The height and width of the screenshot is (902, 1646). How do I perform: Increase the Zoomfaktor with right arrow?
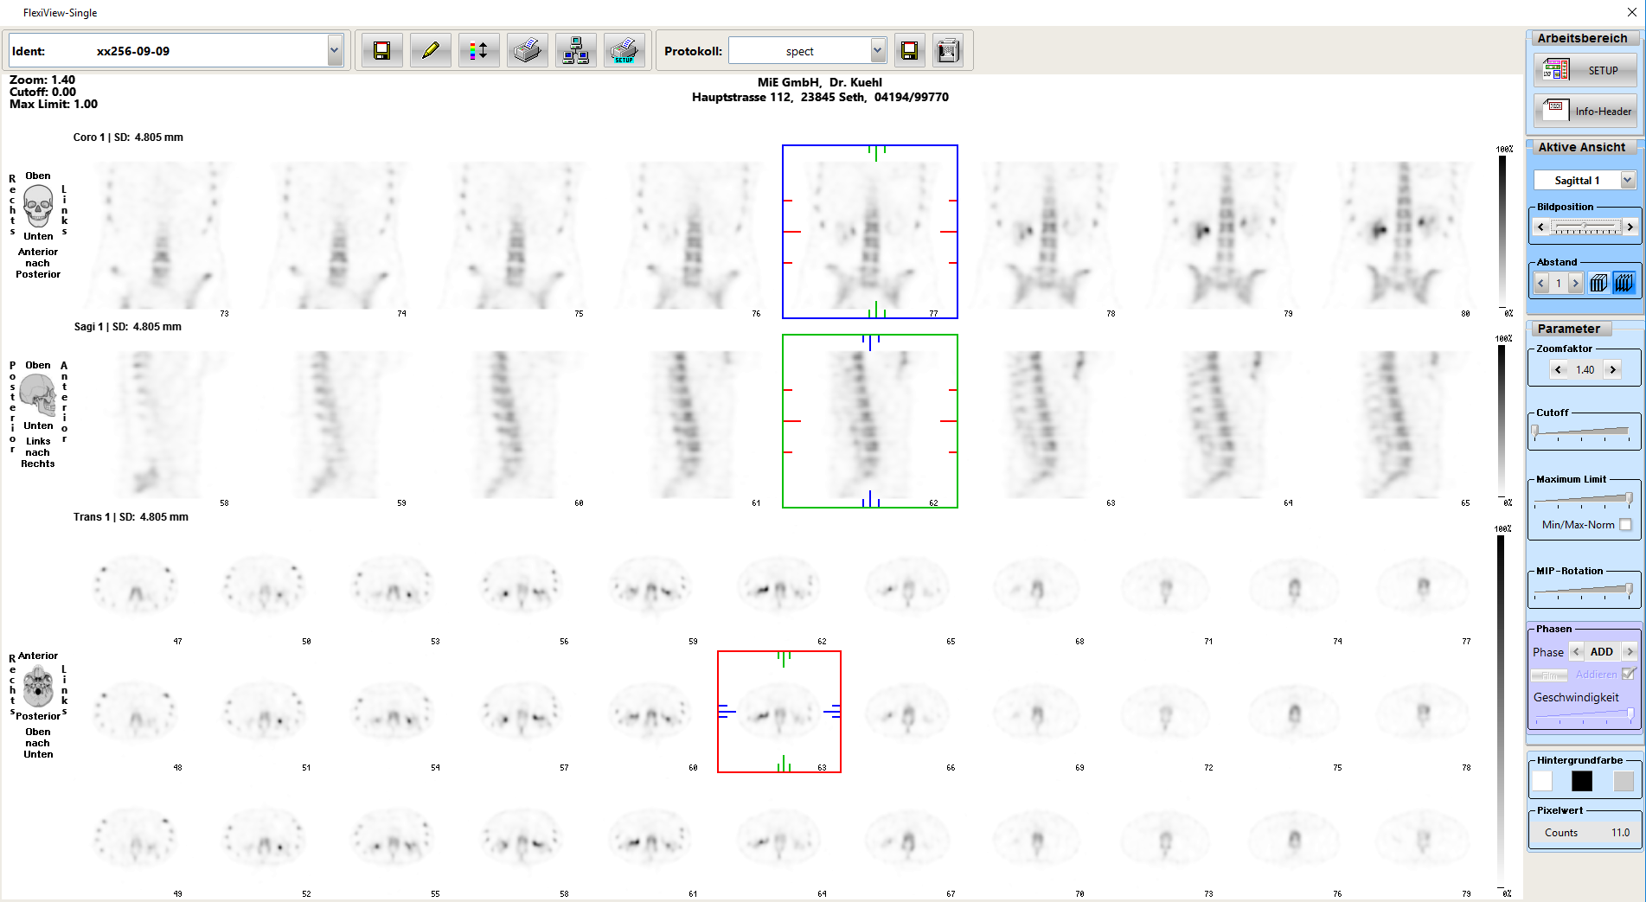pyautogui.click(x=1611, y=369)
